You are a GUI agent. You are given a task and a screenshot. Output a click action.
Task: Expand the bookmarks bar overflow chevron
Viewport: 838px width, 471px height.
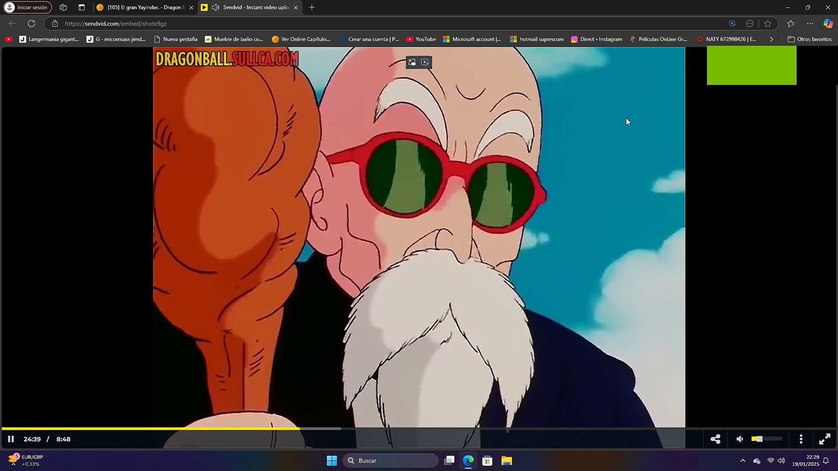pos(771,39)
